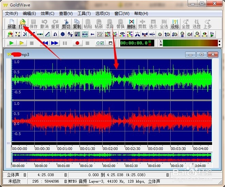Click the 选显 (Zoom selection) magnifier button
The width and height of the screenshot is (225, 187).
tap(196, 24)
